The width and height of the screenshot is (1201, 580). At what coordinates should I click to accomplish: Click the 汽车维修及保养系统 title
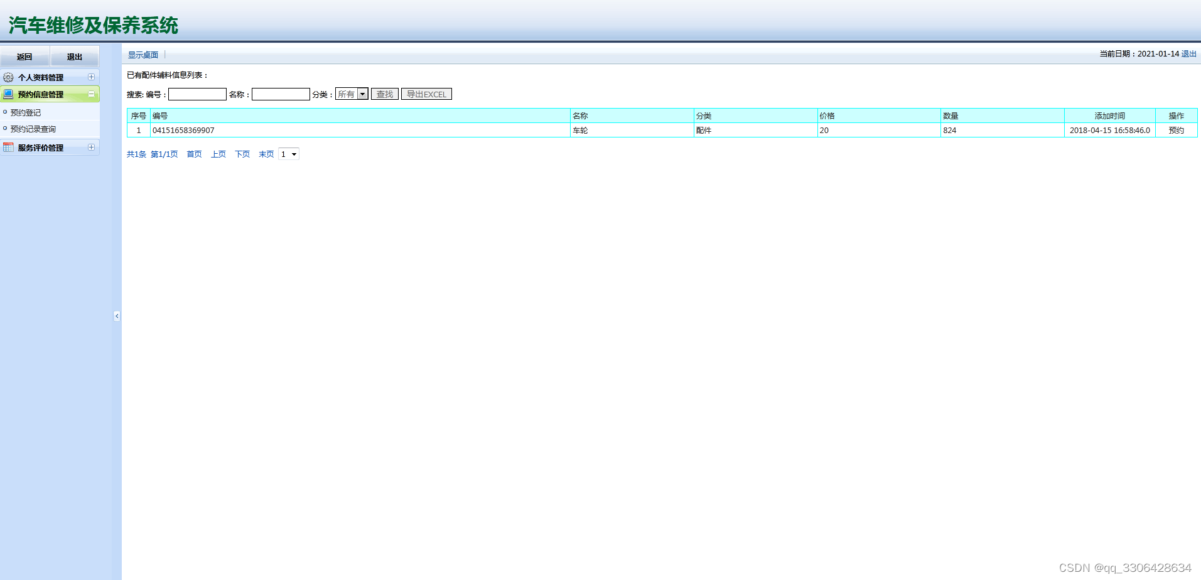pos(94,25)
